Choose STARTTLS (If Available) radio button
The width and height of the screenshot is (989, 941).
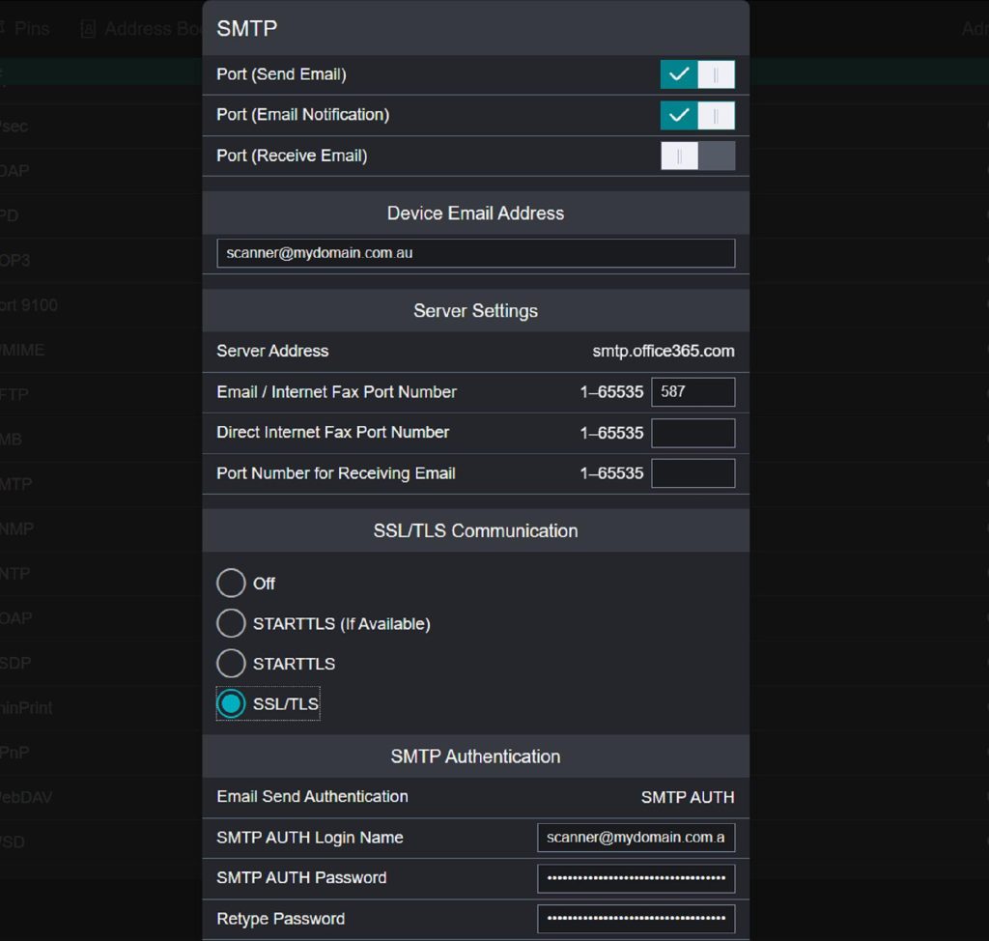click(232, 624)
